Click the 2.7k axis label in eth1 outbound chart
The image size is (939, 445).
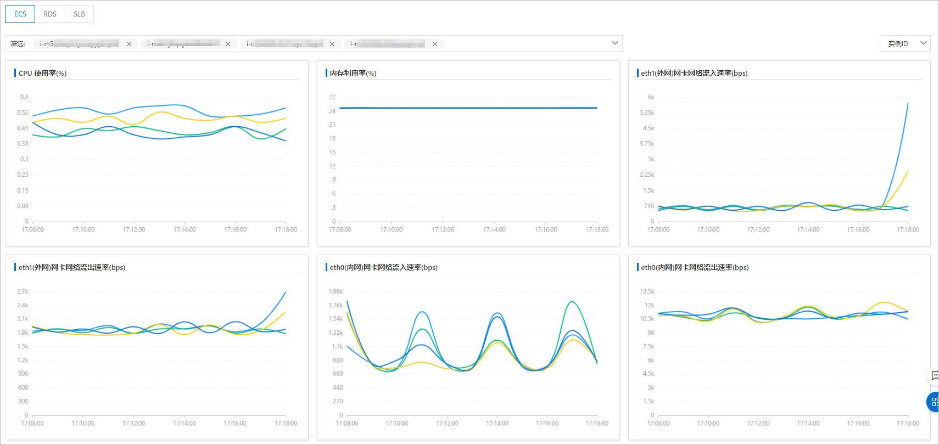point(23,291)
